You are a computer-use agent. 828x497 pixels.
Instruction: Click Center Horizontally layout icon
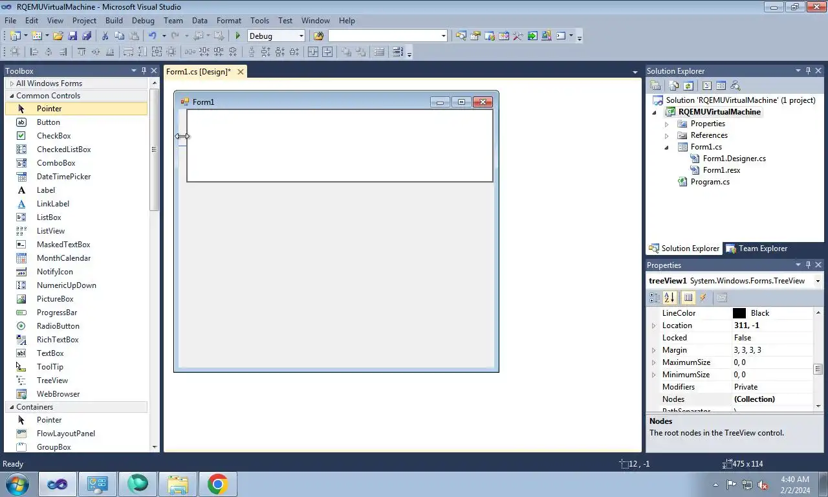[313, 52]
